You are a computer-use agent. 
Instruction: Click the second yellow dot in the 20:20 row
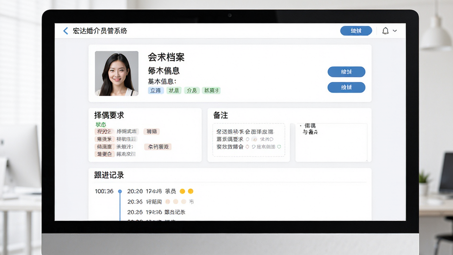click(x=191, y=191)
